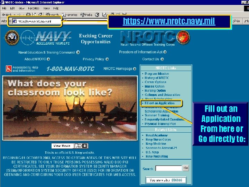Open the View menu

[x=21, y=8]
